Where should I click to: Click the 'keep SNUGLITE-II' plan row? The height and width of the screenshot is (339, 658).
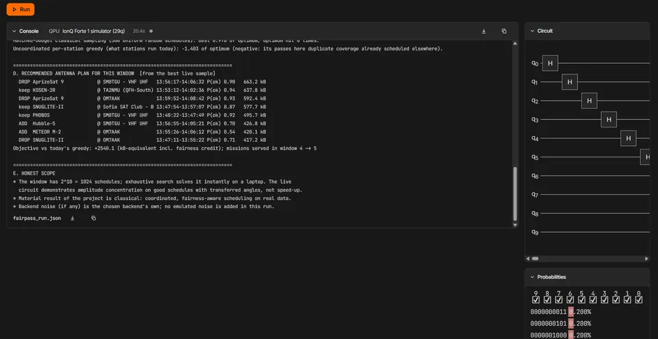143,107
